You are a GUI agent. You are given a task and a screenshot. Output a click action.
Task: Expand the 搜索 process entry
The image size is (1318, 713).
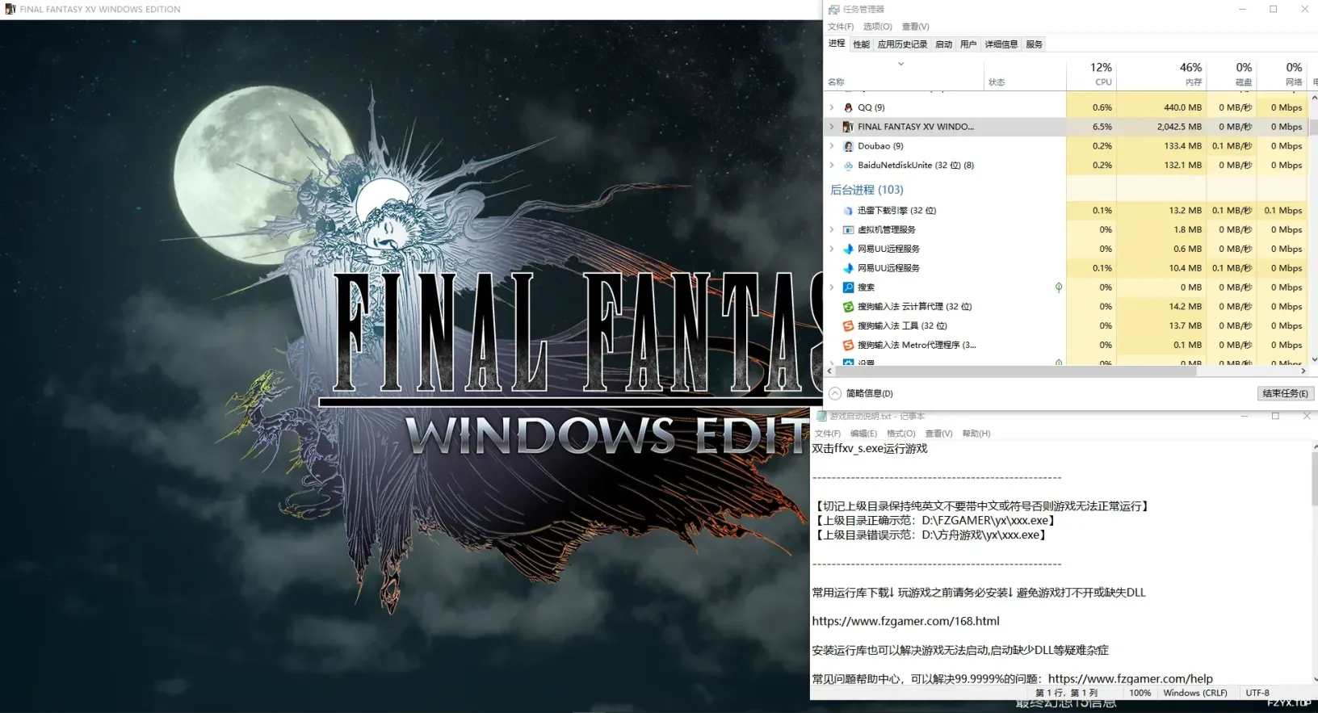[x=832, y=287]
